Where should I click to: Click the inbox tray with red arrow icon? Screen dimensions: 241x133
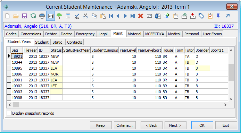coord(193,16)
